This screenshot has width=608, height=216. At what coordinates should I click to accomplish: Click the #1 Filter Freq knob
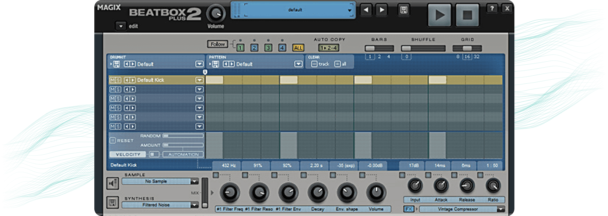coord(230,192)
